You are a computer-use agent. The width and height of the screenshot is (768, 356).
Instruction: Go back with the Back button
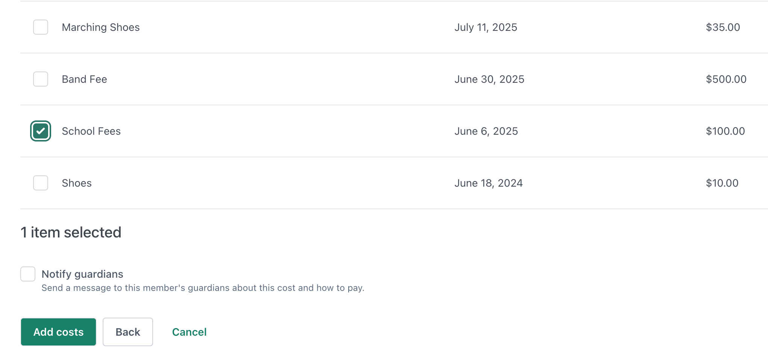(x=128, y=332)
